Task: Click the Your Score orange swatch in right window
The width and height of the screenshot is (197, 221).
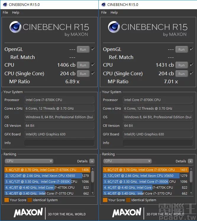Action: click(105, 200)
